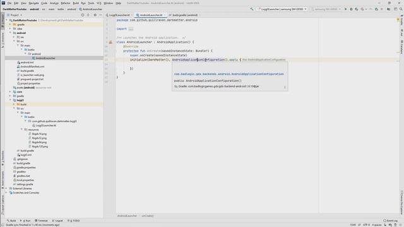Switch to Lwjgl3Launcher.kt editor tab
Image resolution: width=404 pixels, height=227 pixels.
click(119, 15)
